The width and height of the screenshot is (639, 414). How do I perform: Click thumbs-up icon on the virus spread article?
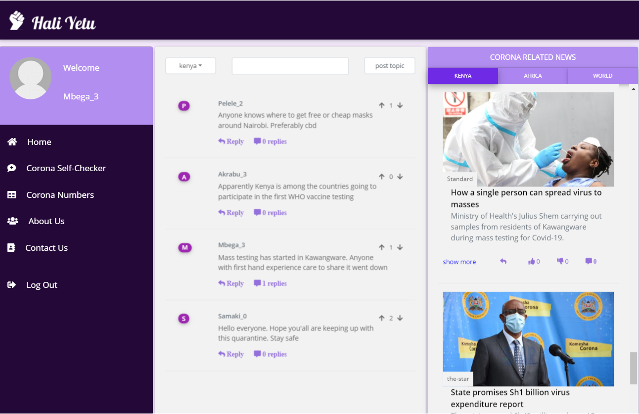tap(532, 262)
